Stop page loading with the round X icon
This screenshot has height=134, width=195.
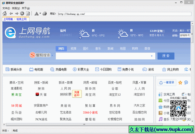pyautogui.click(x=22, y=13)
